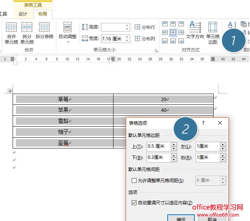Screen dimensions: 250x221
Task: Click the 取消 (Cancel) button
Action: point(212,218)
